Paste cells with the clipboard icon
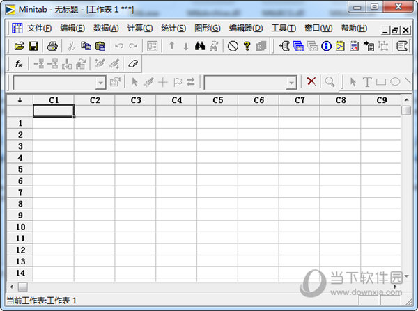Viewport: 418px width, 311px height. (100, 47)
